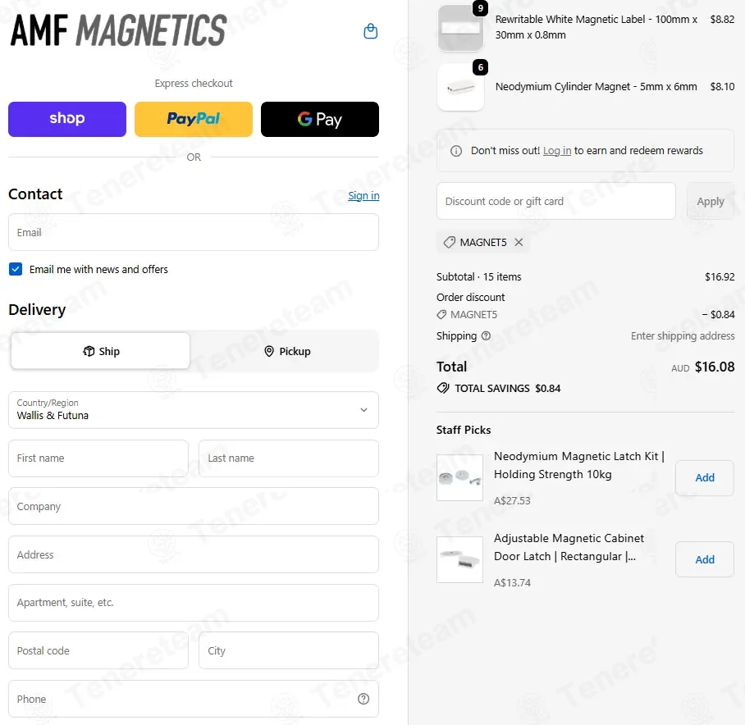Viewport: 745px width, 725px height.
Task: Click the Neodymium Cylinder Magnet thumbnail
Action: (460, 87)
